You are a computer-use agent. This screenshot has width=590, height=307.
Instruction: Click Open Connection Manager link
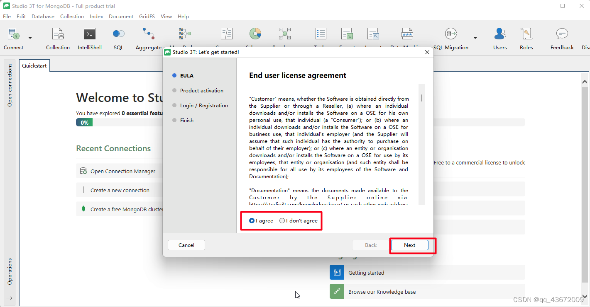[x=123, y=171]
